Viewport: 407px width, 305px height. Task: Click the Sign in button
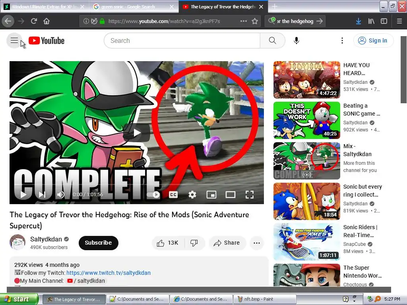(373, 41)
